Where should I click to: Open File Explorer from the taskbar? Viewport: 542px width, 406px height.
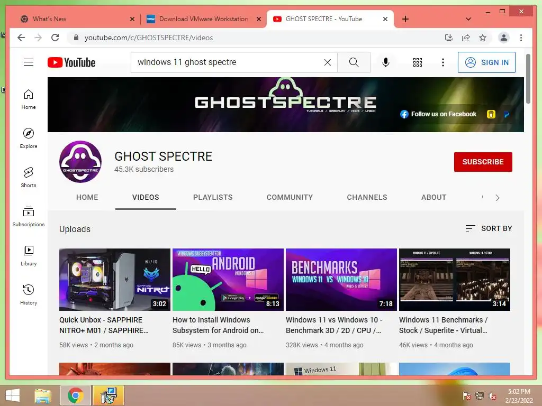(x=43, y=395)
